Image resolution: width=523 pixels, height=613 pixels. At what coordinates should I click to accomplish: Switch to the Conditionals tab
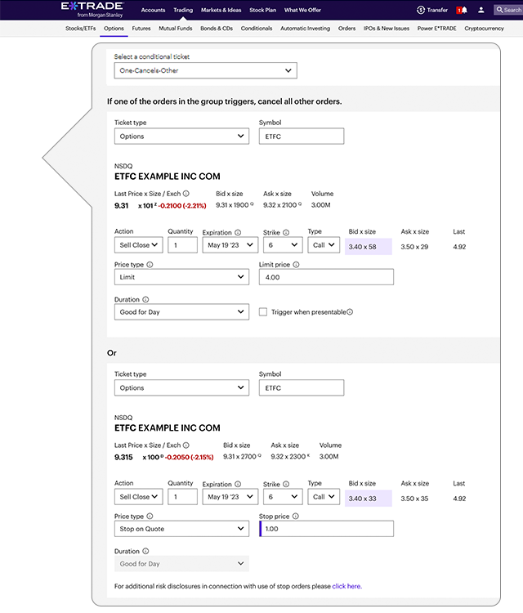pyautogui.click(x=256, y=28)
